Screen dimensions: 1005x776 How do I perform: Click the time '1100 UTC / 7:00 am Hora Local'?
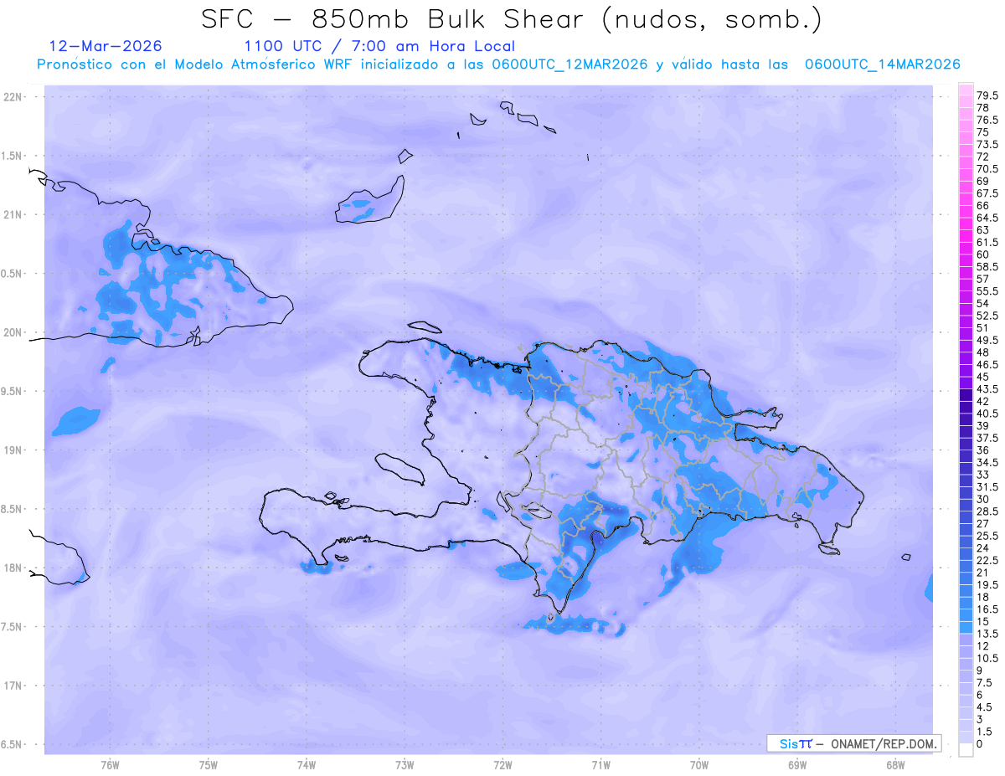379,47
